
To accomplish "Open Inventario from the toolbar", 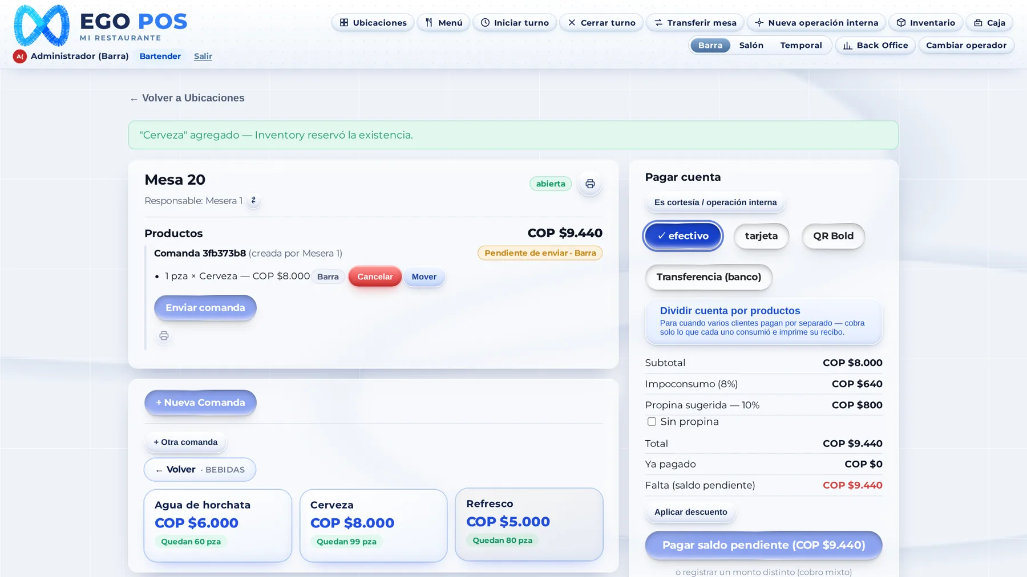I will pos(925,23).
